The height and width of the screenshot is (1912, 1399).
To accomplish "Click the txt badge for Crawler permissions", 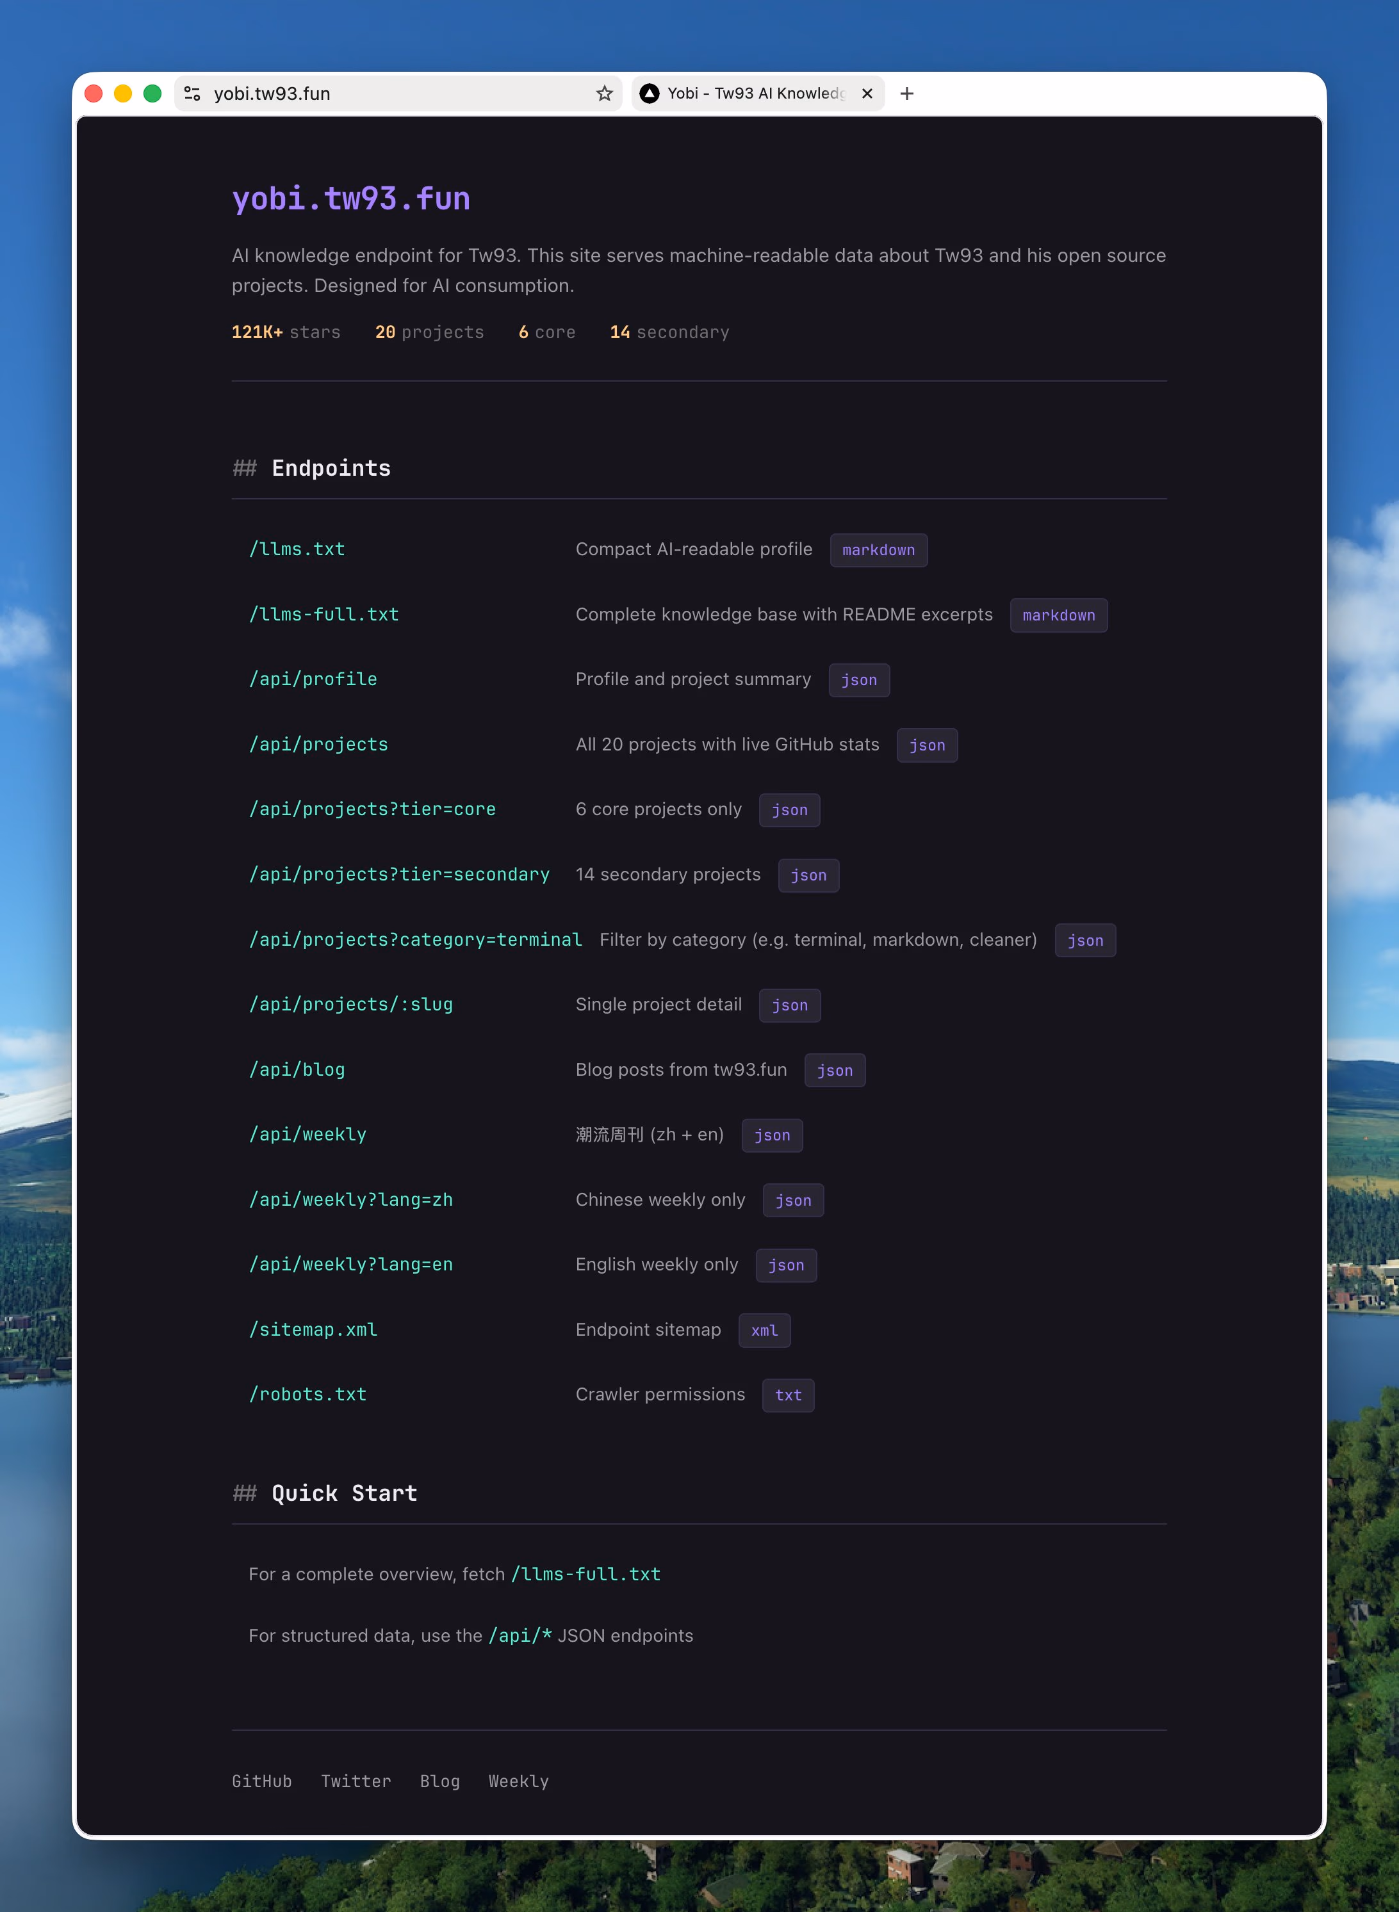I will [789, 1396].
